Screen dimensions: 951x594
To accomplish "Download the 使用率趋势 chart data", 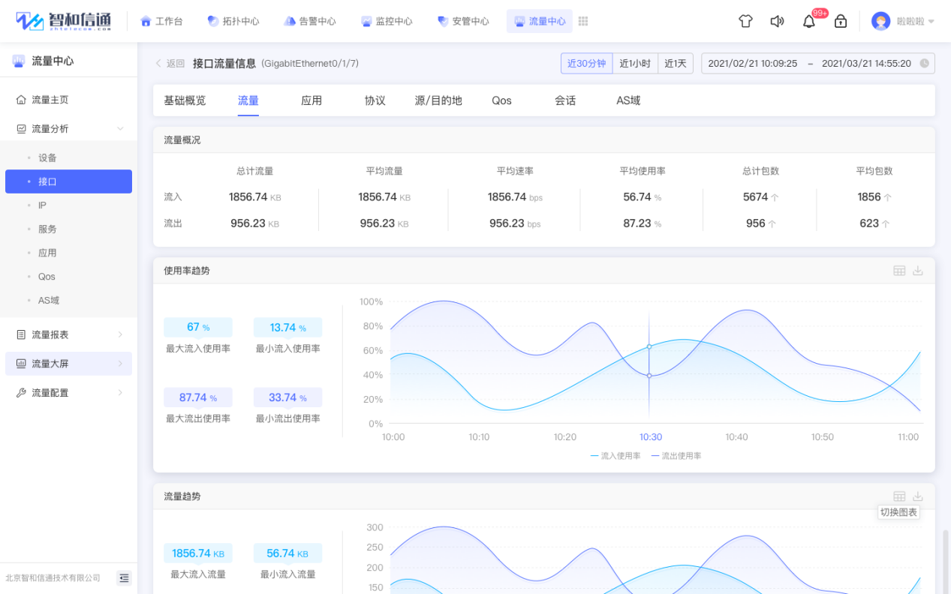I will coord(917,270).
